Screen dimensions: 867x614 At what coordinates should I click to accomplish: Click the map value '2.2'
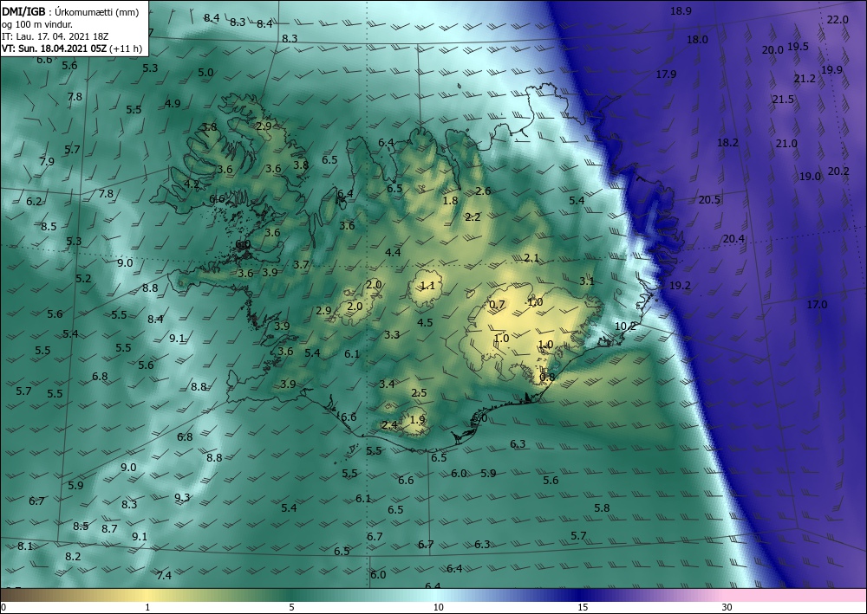pos(473,217)
